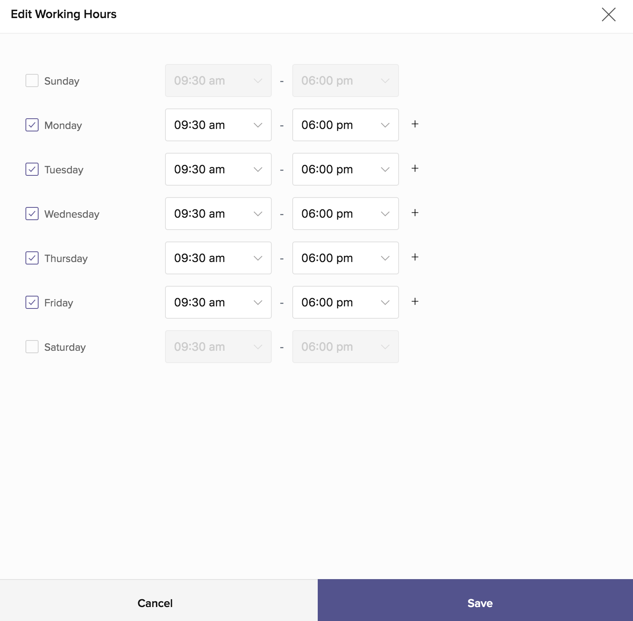633x621 pixels.
Task: Expand Wednesday start time dropdown
Action: pos(218,214)
